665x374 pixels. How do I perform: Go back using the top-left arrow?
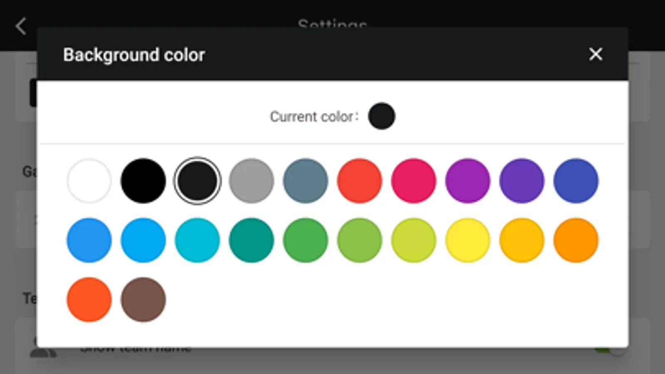(x=21, y=26)
